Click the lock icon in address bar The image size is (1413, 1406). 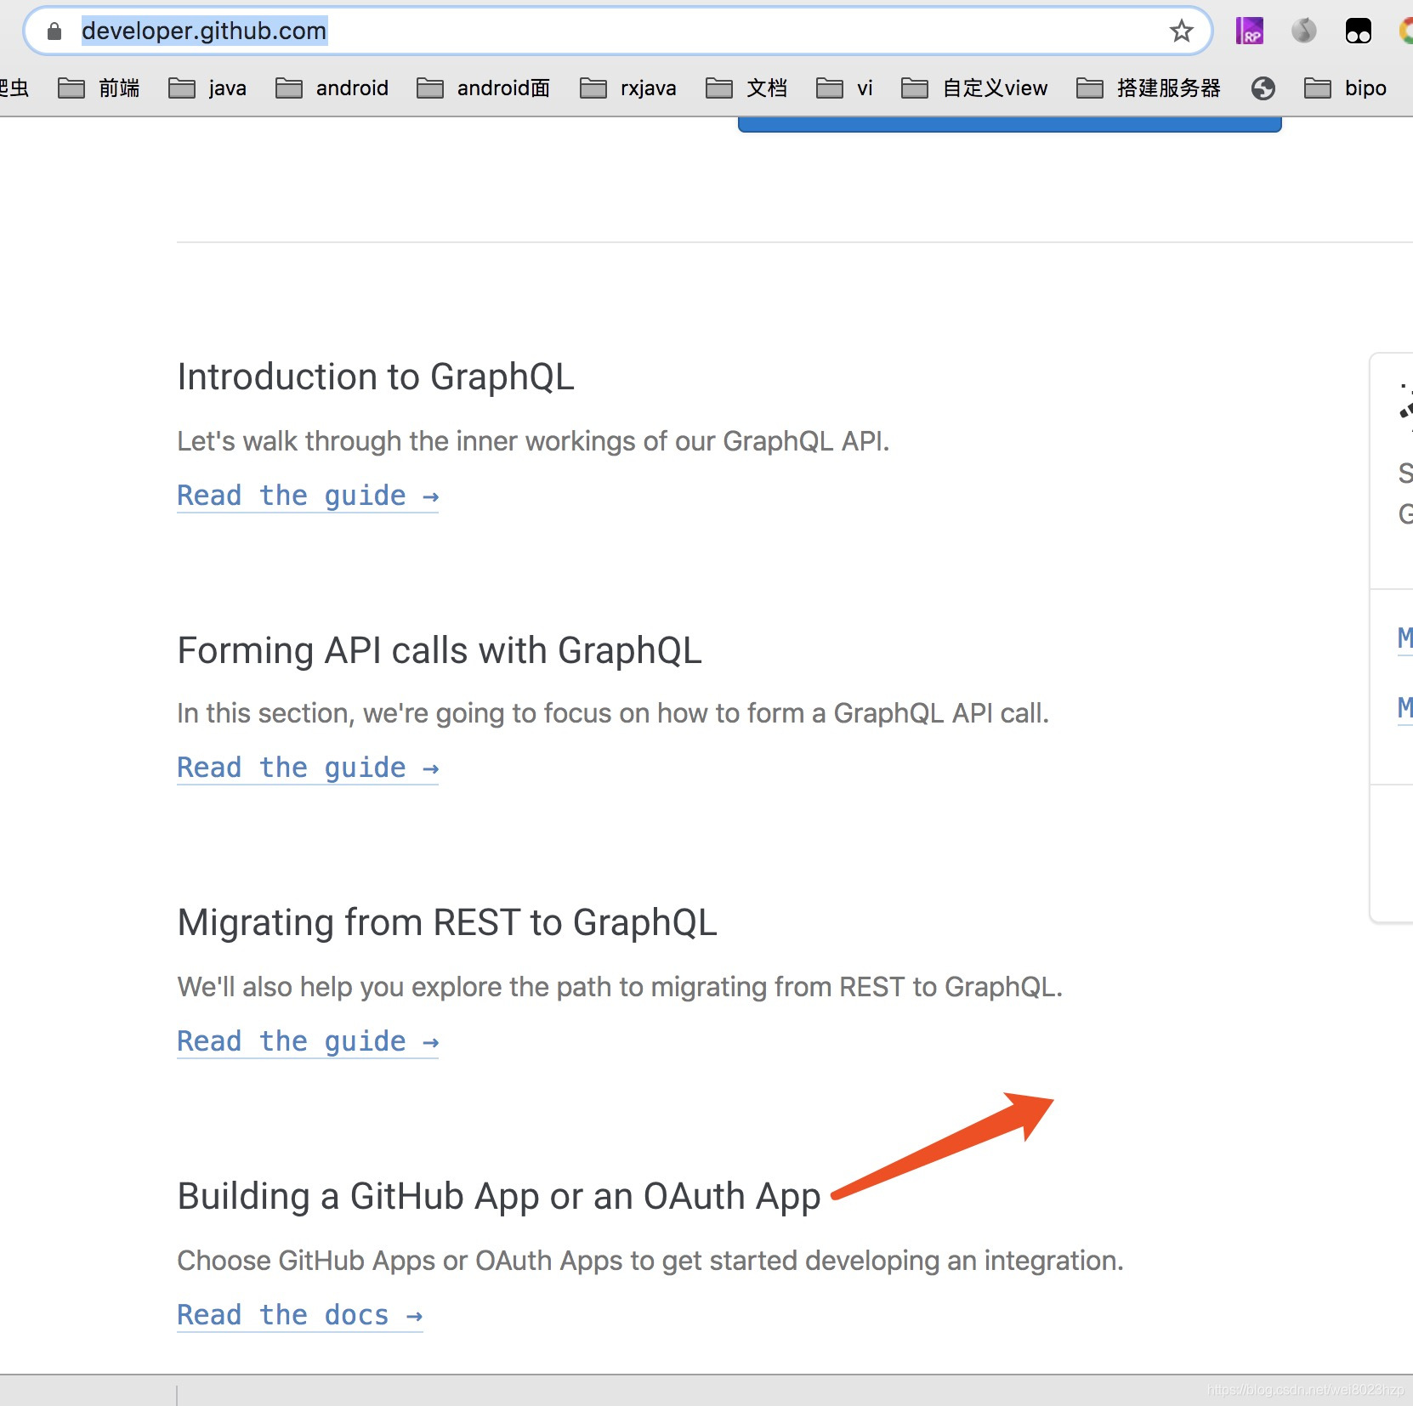[54, 31]
